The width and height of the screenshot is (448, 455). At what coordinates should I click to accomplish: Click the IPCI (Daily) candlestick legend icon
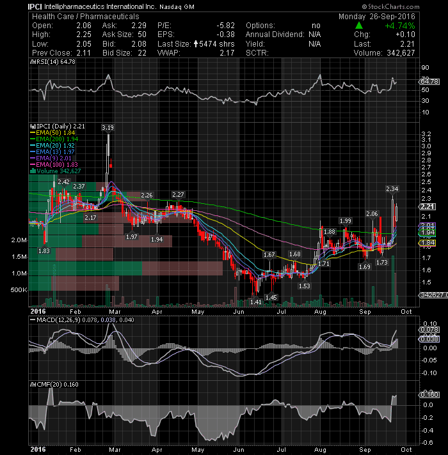click(33, 127)
